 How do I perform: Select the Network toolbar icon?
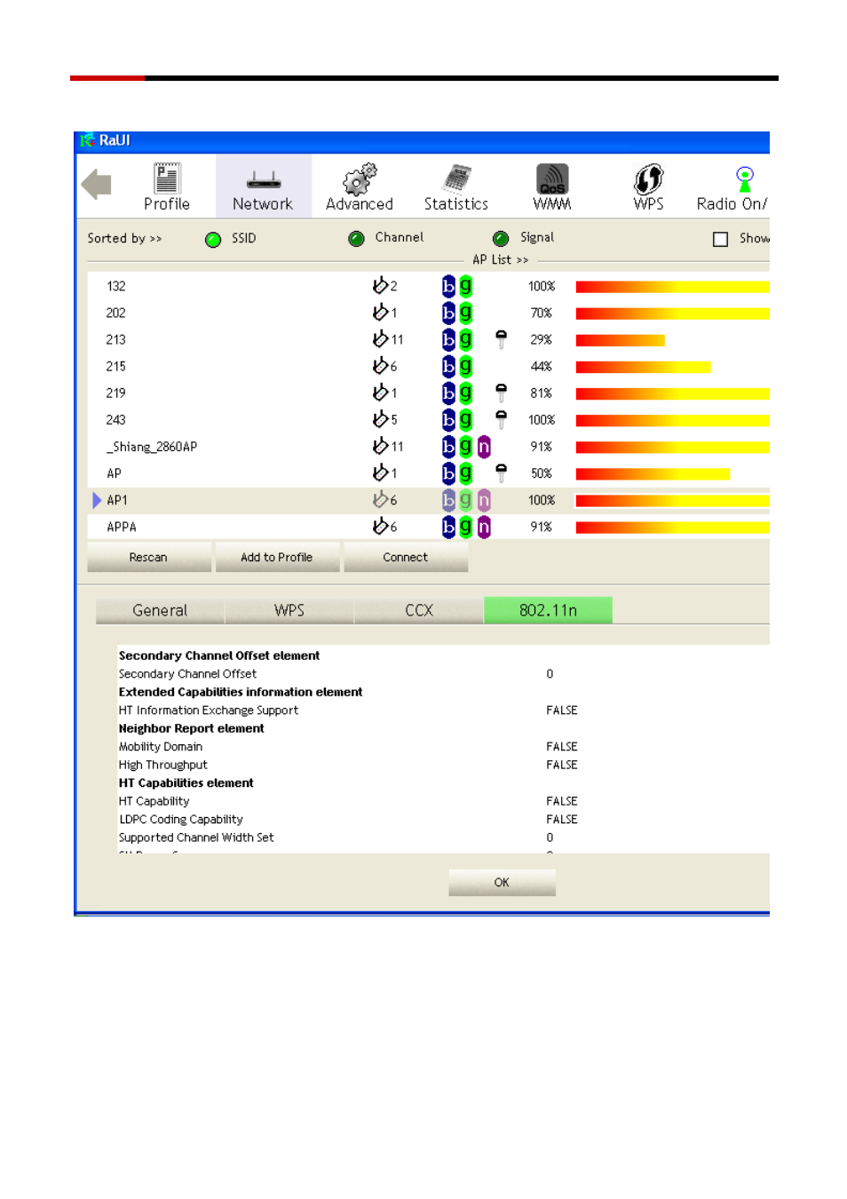coord(263,180)
